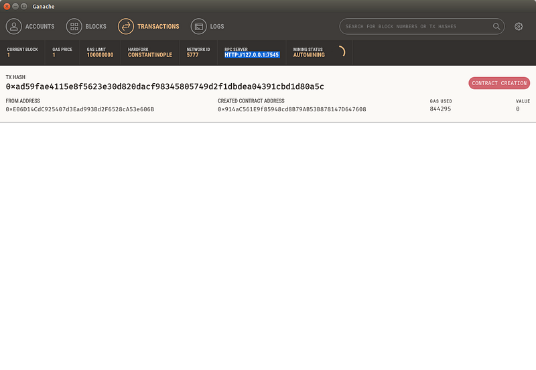Click the Accounts person icon
The height and width of the screenshot is (370, 536).
pos(13,26)
